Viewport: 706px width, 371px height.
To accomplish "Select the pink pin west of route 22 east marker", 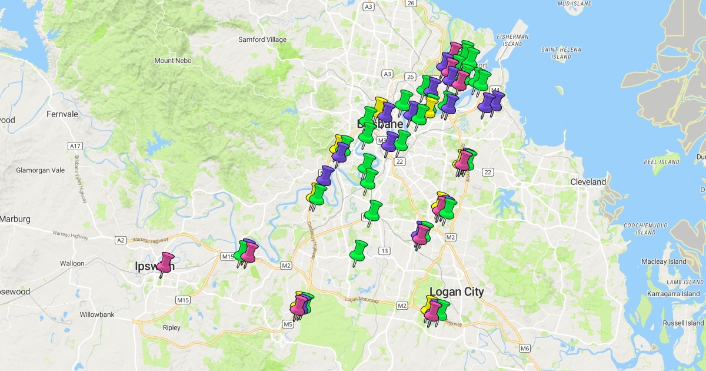I will tap(464, 160).
